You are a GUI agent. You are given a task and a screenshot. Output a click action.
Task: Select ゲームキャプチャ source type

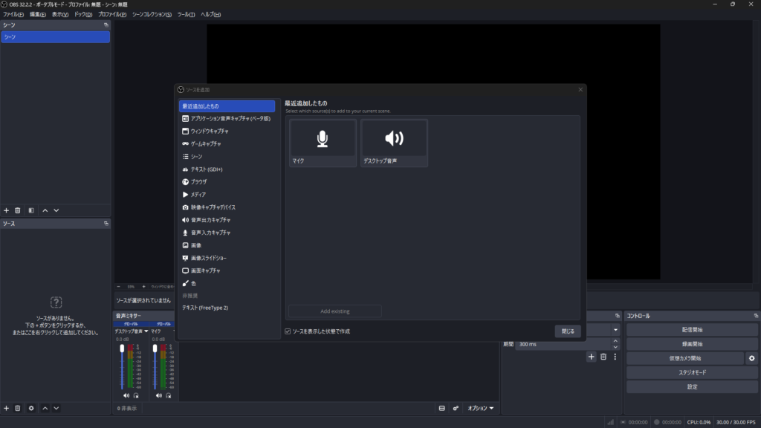pos(227,143)
